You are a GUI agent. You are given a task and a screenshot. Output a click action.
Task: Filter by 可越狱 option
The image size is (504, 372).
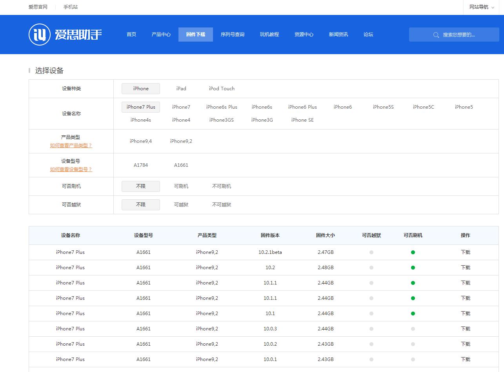tap(181, 205)
